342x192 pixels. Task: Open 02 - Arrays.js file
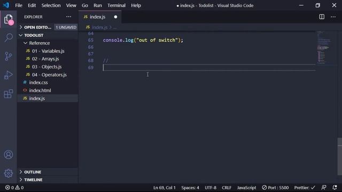coord(45,59)
